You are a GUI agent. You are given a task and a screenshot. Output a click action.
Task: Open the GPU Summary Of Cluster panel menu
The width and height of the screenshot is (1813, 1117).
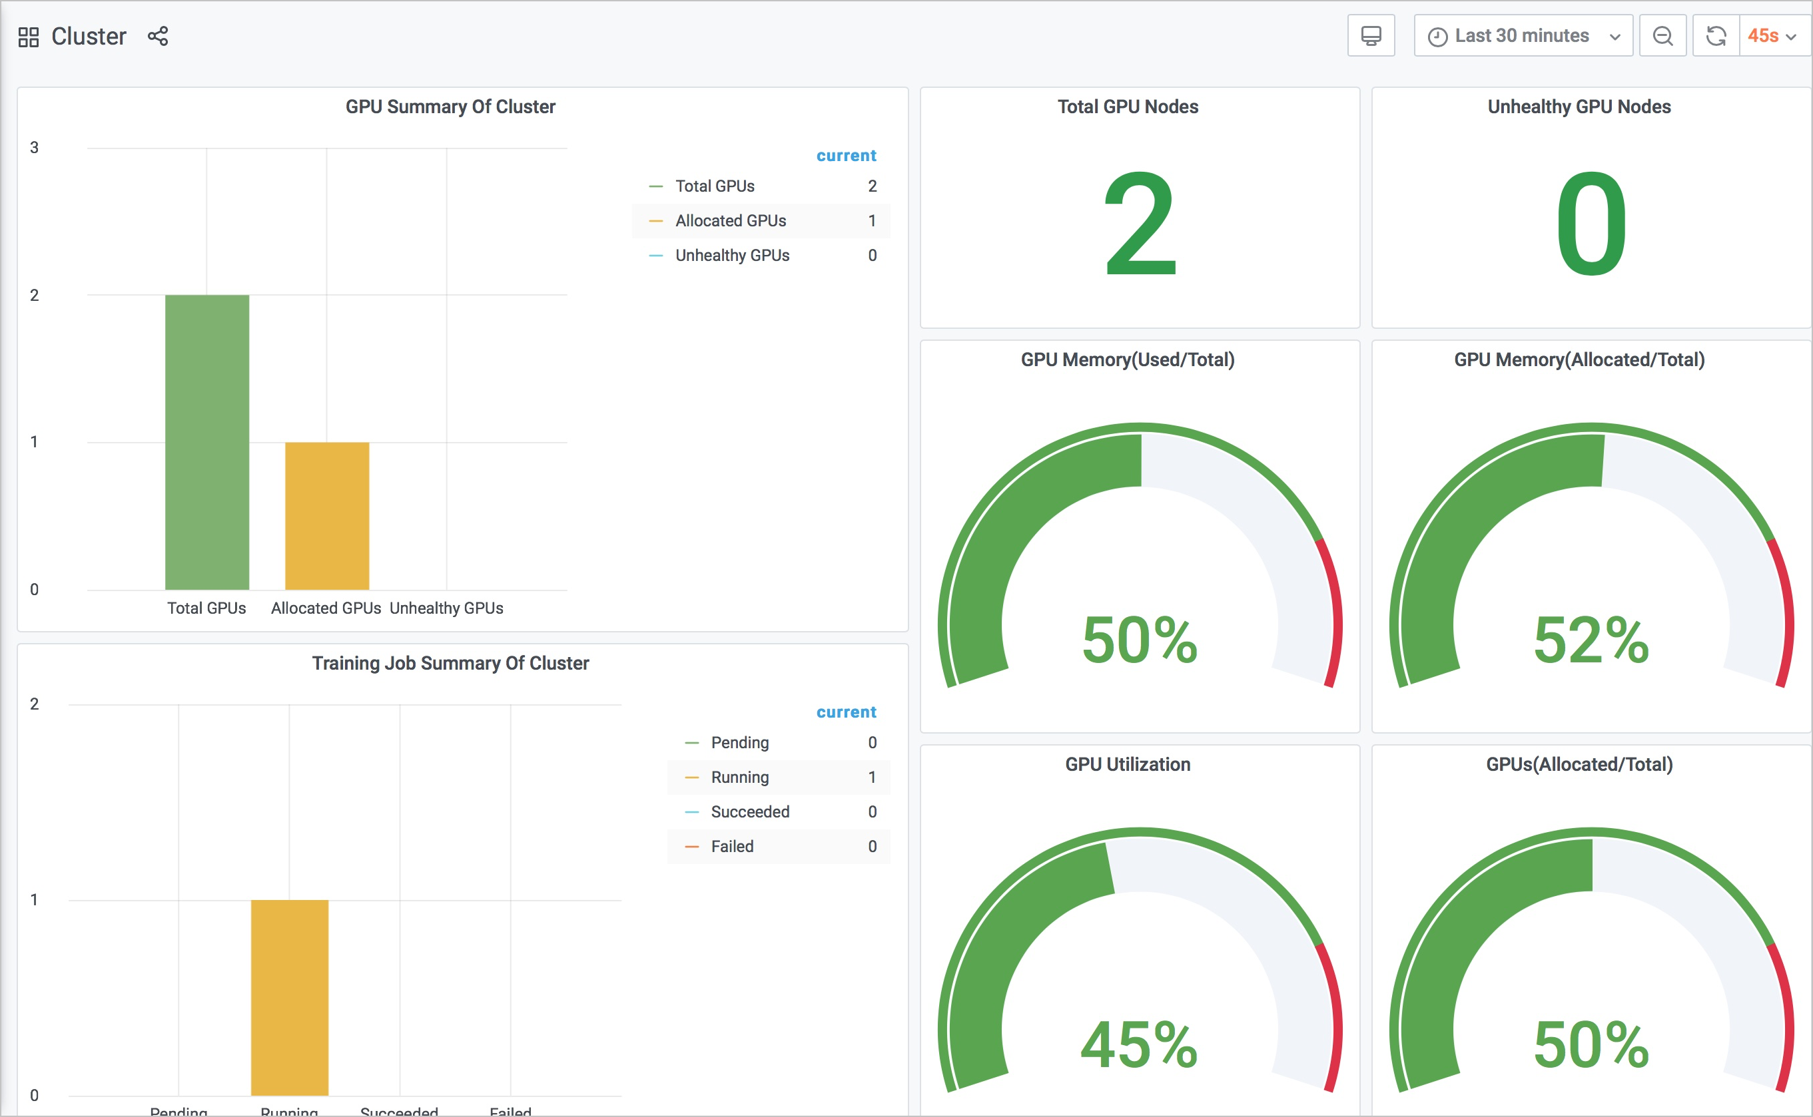450,107
